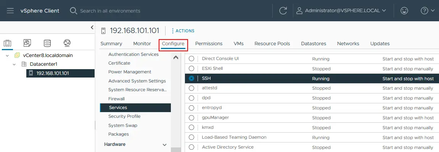Open Authentication Services settings
This screenshot has width=439, height=152.
pyautogui.click(x=133, y=54)
